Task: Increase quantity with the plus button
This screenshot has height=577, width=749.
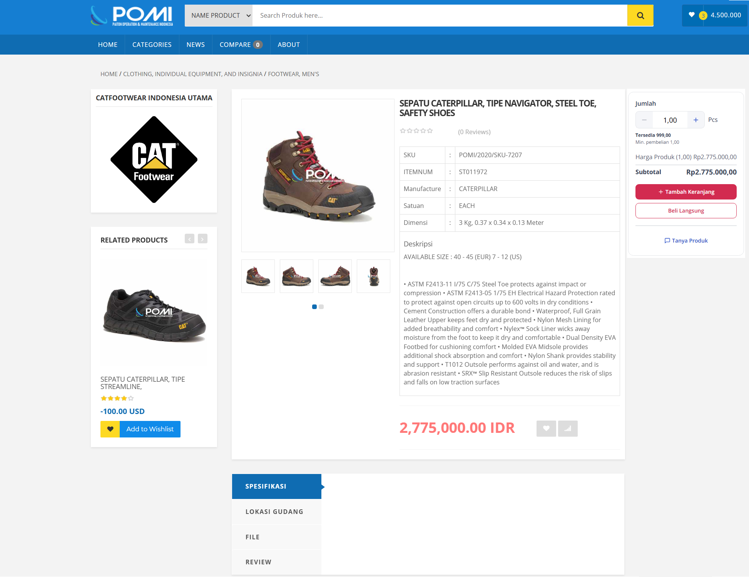Action: click(695, 120)
